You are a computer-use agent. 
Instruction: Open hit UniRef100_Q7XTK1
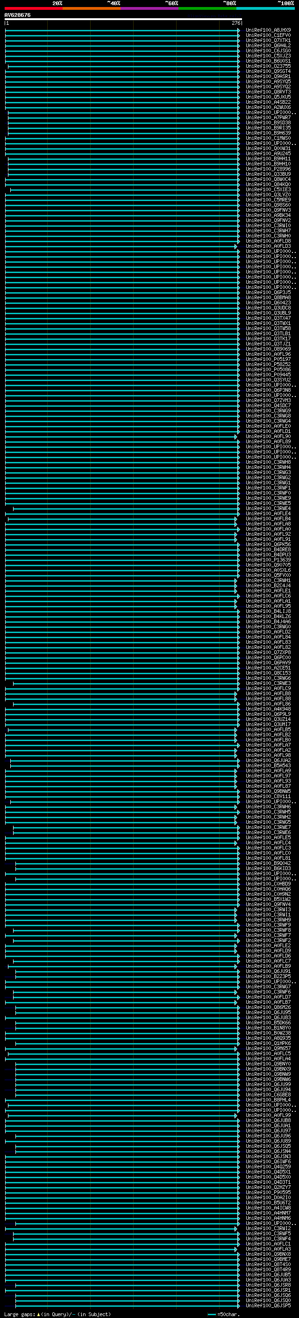coord(268,40)
